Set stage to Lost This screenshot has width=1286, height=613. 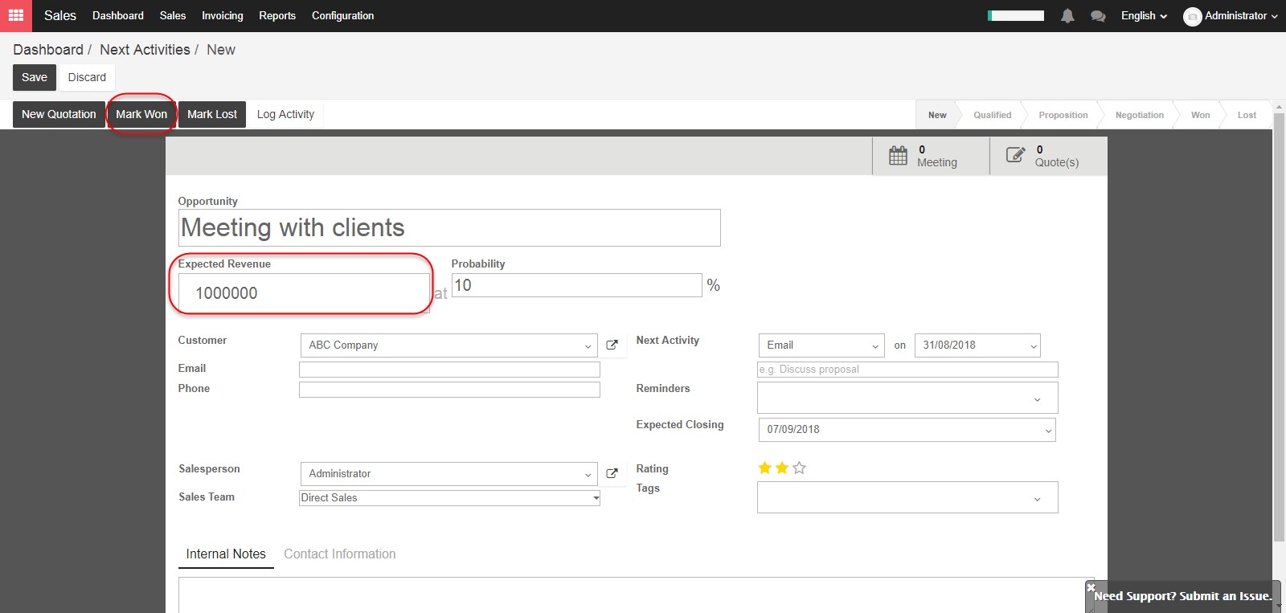click(x=1247, y=115)
